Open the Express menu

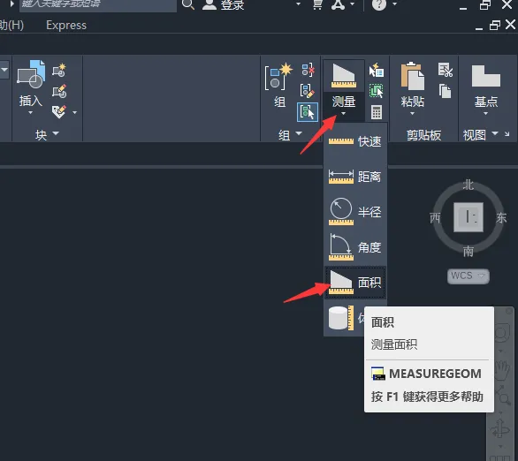66,26
